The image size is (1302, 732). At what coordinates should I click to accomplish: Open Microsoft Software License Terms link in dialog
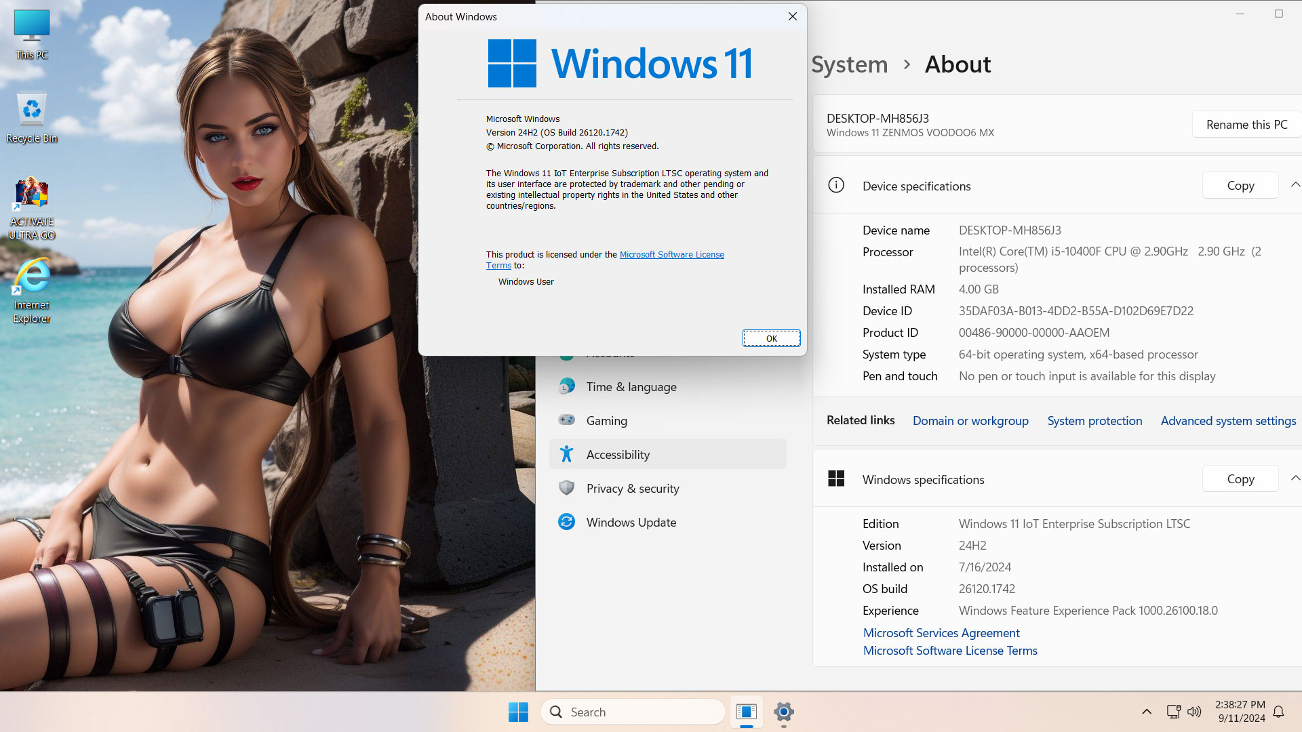(671, 255)
